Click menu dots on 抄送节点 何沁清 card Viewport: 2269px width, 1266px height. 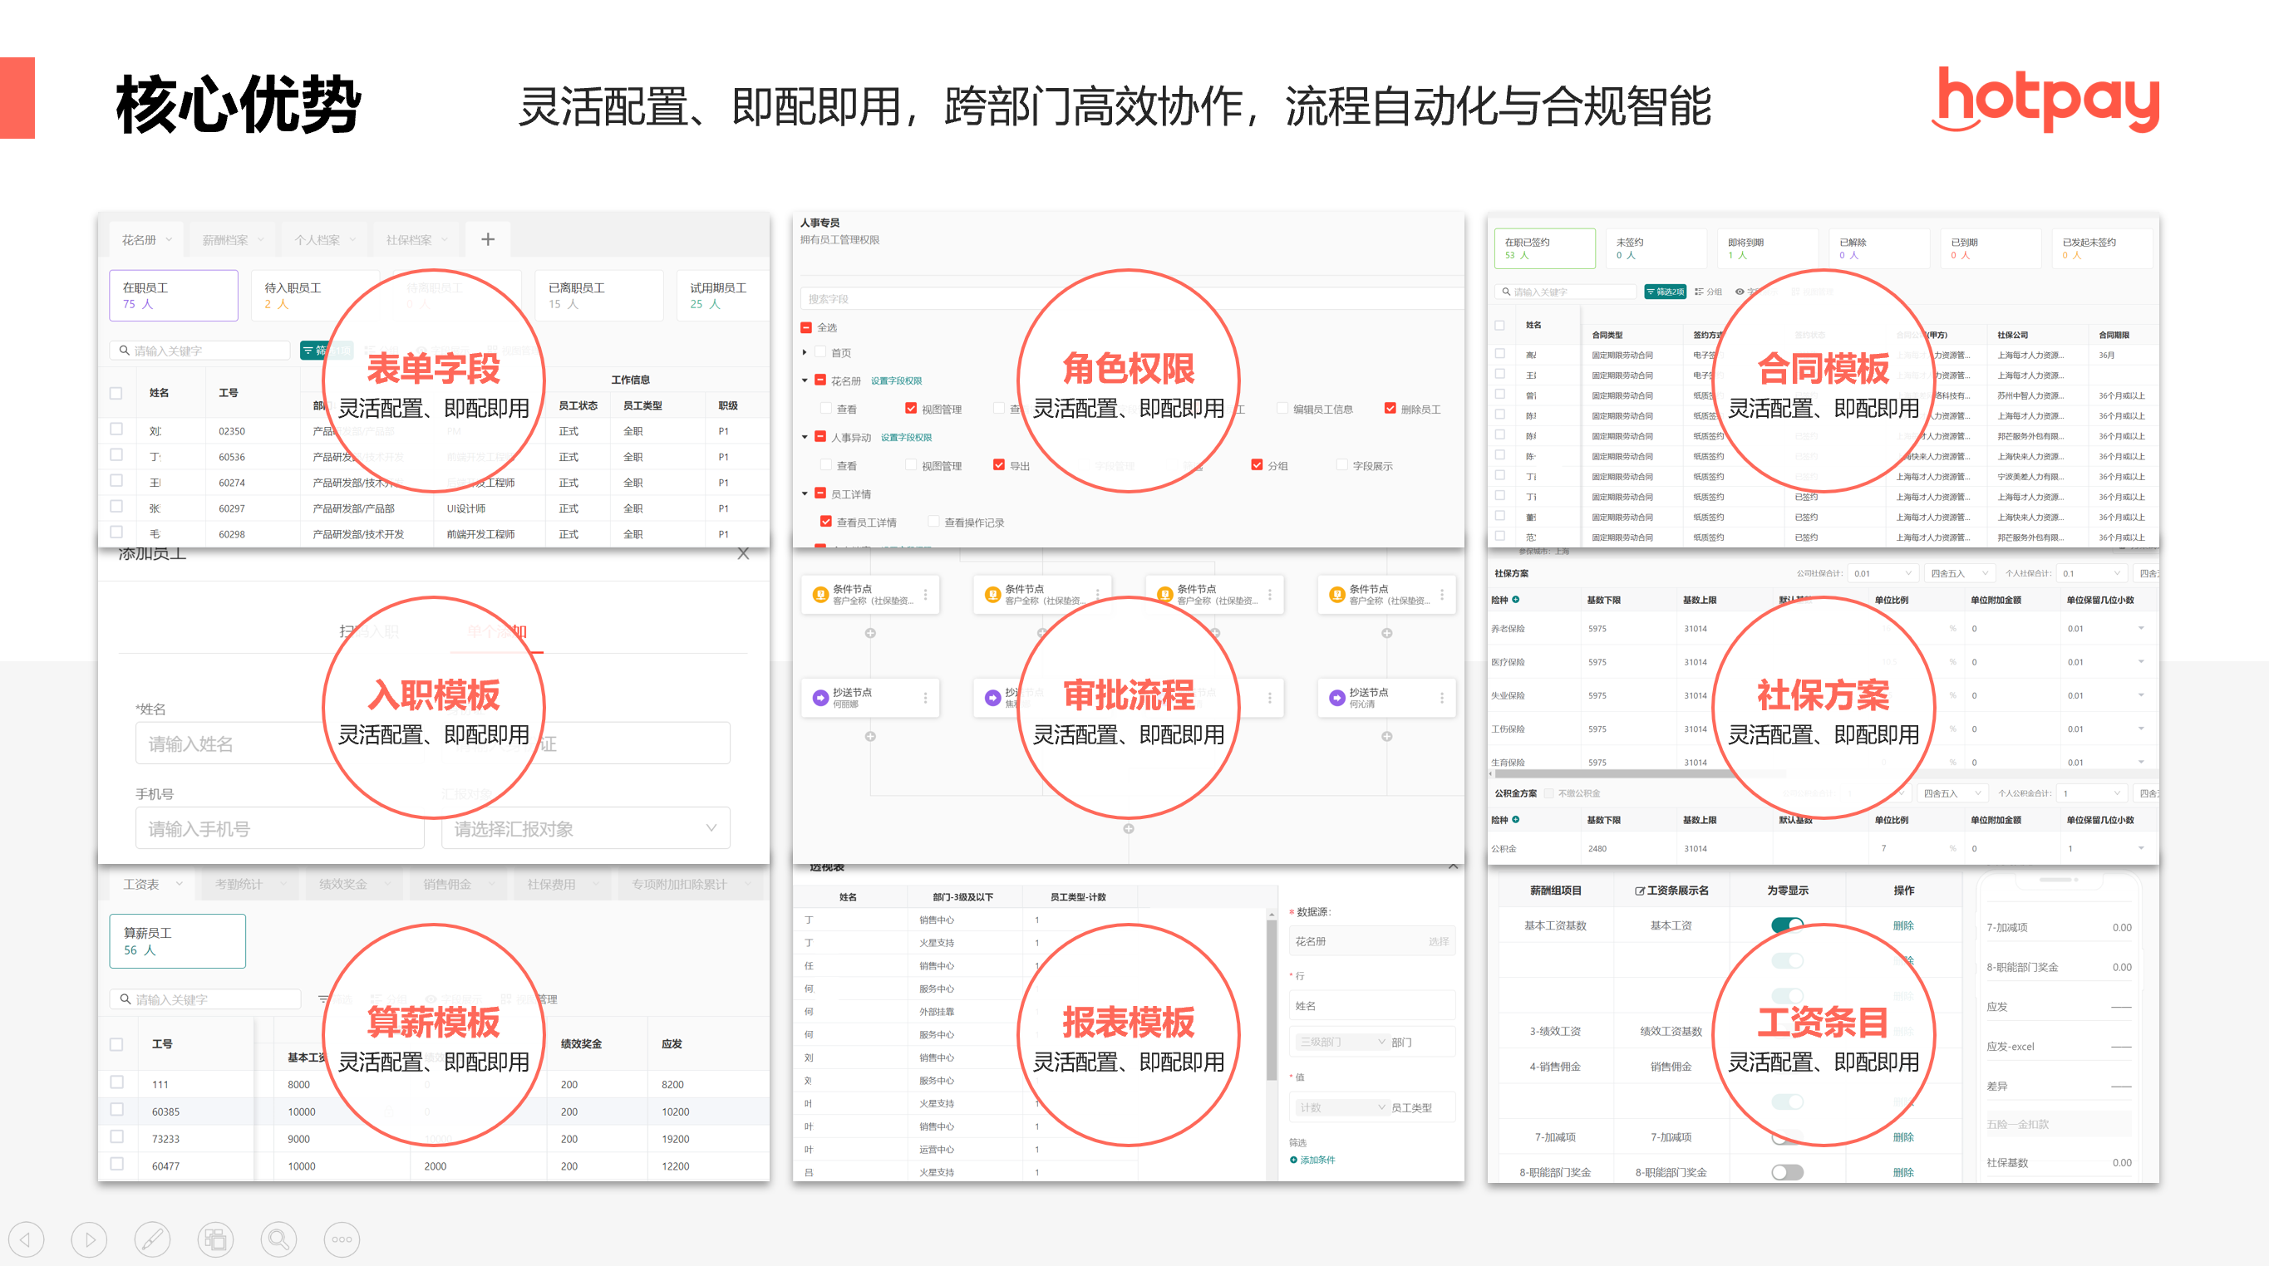click(1441, 697)
